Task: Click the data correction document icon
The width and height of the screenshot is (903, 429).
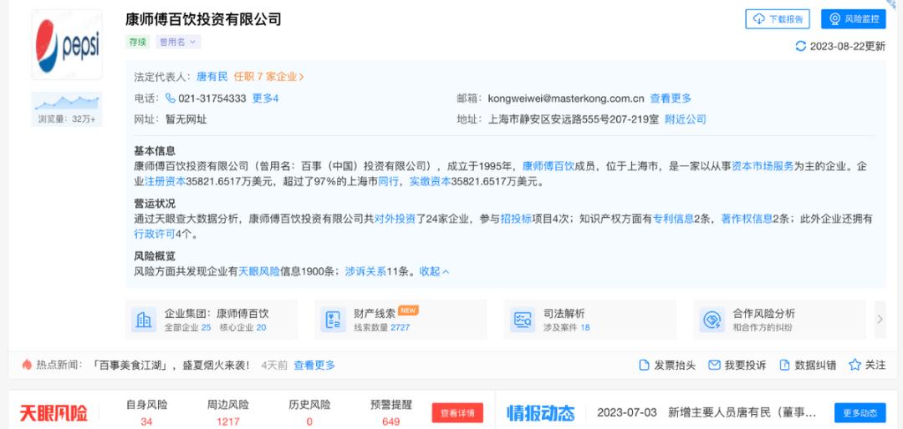Action: 784,366
